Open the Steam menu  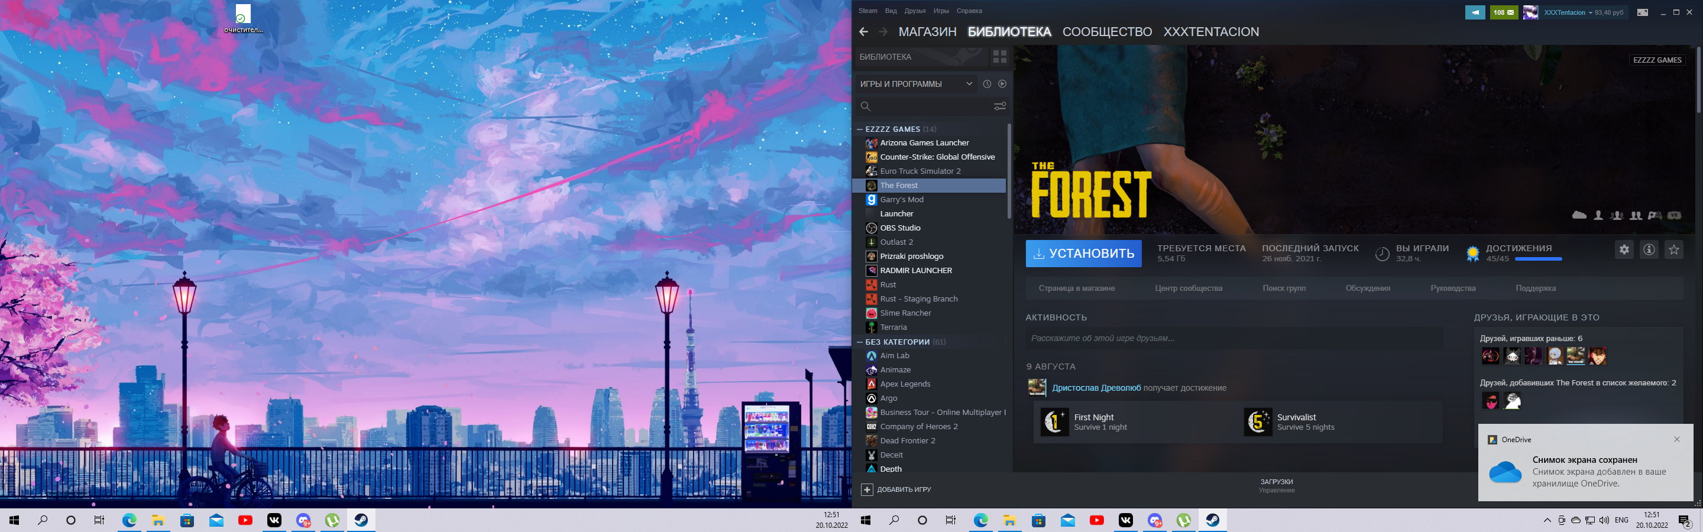click(868, 11)
